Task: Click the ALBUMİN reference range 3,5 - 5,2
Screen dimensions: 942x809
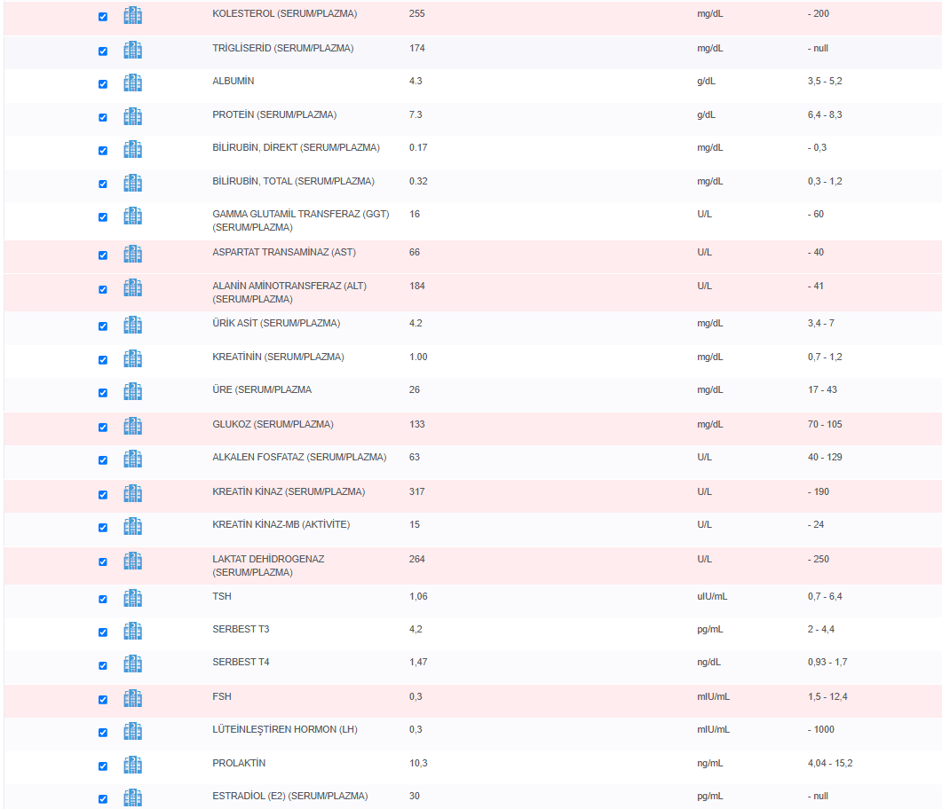Action: click(825, 81)
